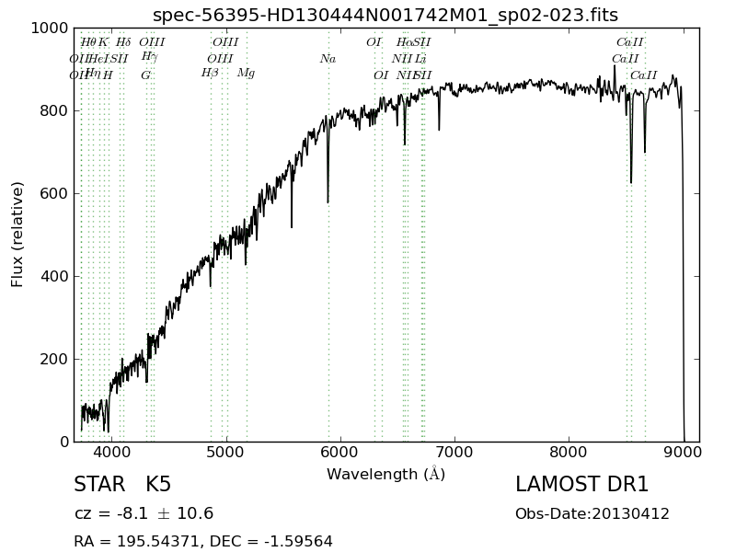This screenshot has height=552, width=736.
Task: Click the 'LAMOST DR1' label
Action: (x=581, y=484)
